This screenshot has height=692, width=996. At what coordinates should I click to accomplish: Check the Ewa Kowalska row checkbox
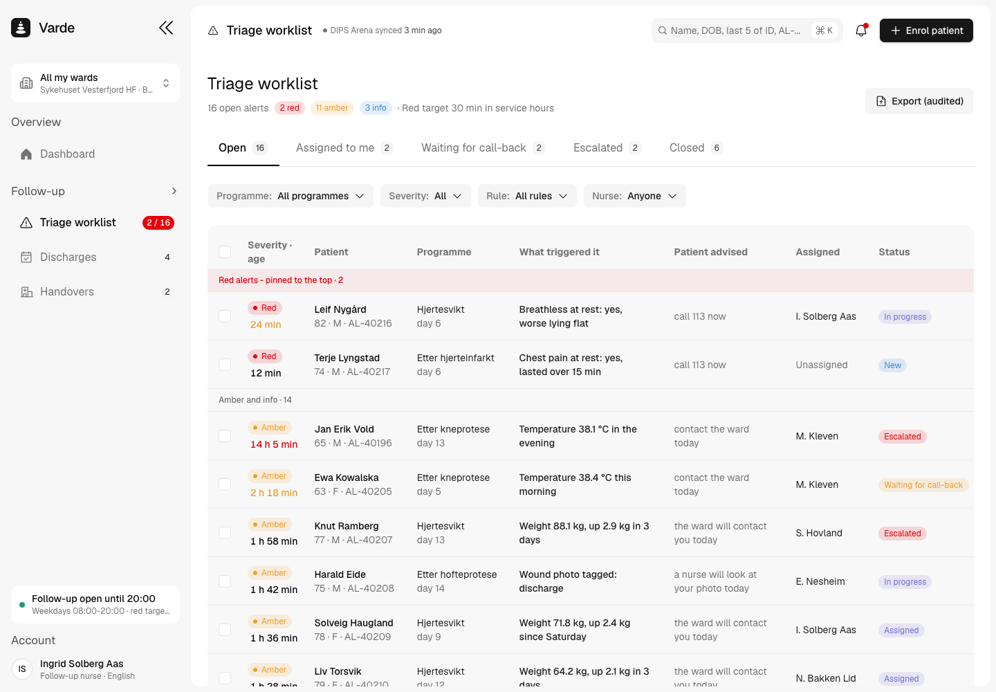225,484
